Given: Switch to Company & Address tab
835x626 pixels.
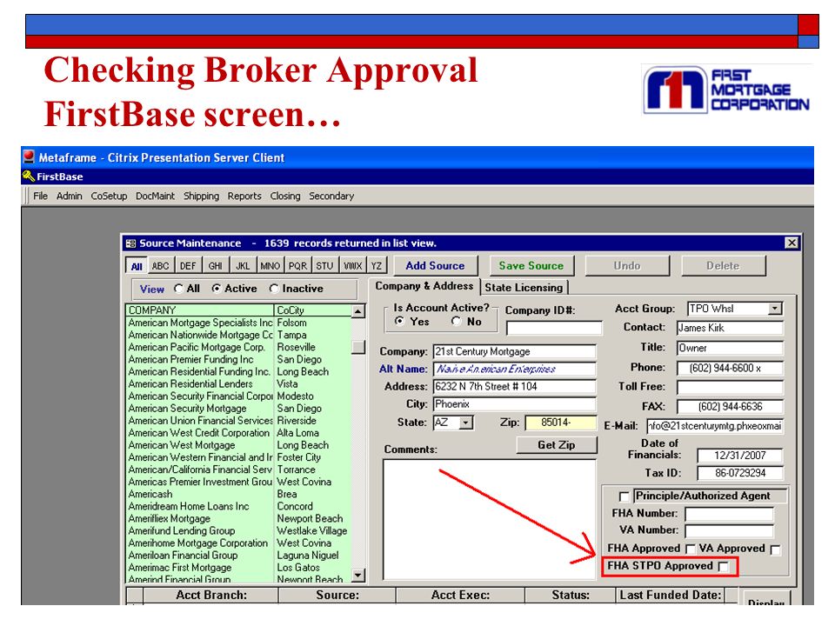Looking at the screenshot, I should coord(424,286).
